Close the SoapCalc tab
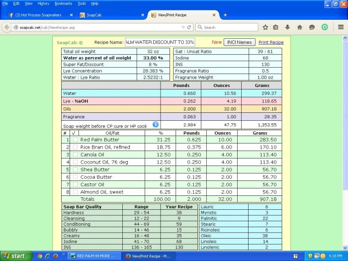Screen dimensions: 348x261 tap(143, 15)
